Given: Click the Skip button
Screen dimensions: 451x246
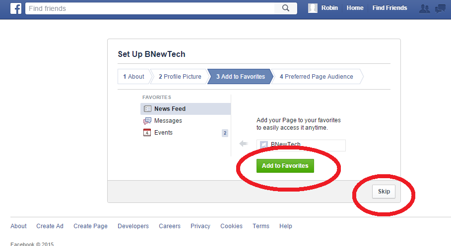Looking at the screenshot, I should 384,192.
